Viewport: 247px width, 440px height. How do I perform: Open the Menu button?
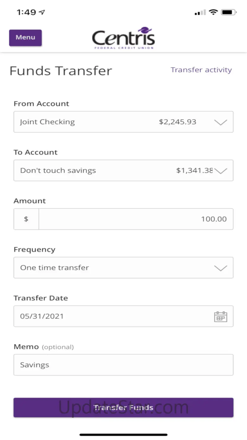point(25,37)
